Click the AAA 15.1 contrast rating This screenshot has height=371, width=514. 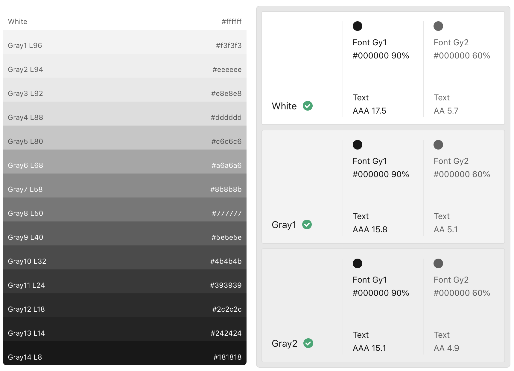coord(369,348)
